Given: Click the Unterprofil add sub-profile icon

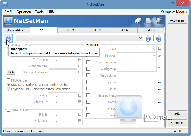Looking at the screenshot, I should [8, 38].
